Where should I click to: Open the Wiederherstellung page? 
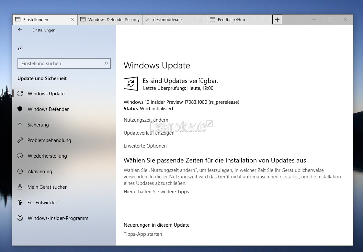click(x=64, y=156)
